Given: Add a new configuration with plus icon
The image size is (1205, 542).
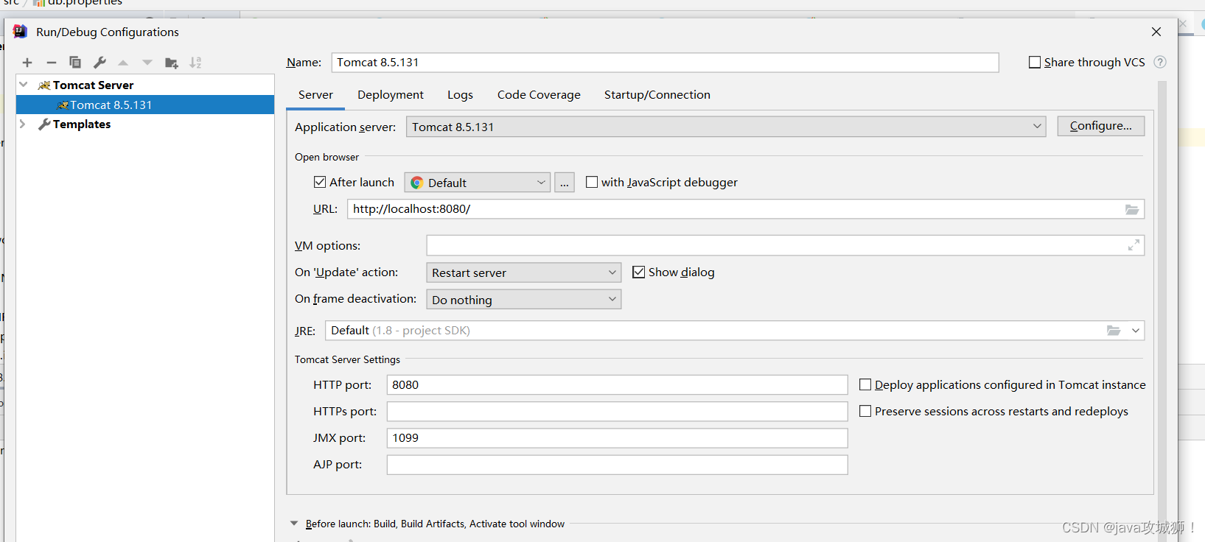Looking at the screenshot, I should (27, 63).
